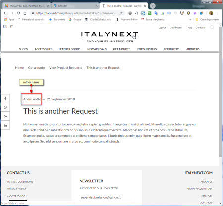Share on LinkedIn from the social sidebar
223x206 pixels.
[x=5, y=125]
